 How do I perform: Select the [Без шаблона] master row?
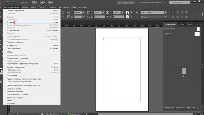click(x=182, y=29)
